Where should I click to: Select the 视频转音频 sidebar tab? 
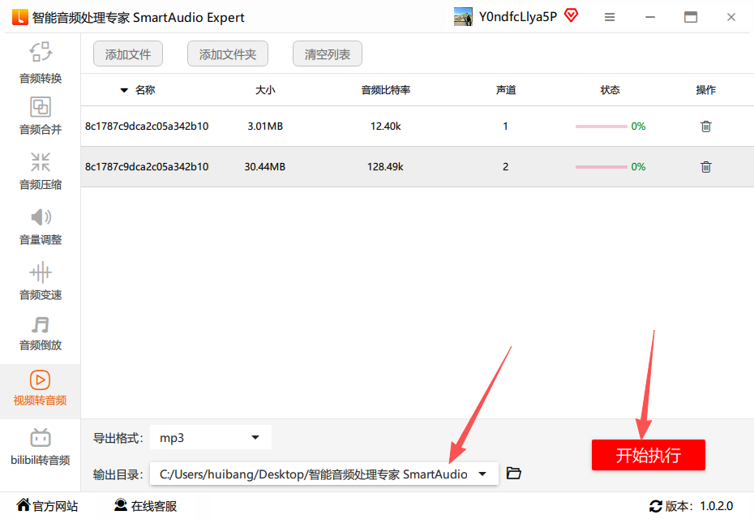[x=41, y=389]
